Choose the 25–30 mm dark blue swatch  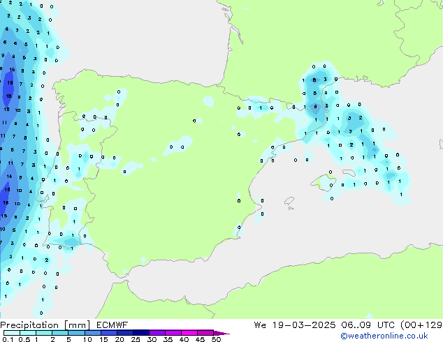140,333
